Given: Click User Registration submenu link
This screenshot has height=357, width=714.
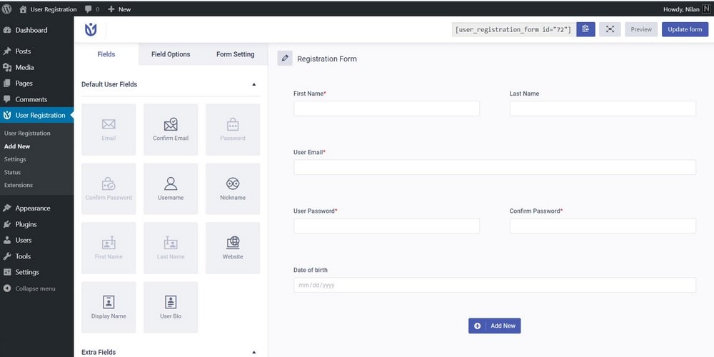Looking at the screenshot, I should point(27,134).
